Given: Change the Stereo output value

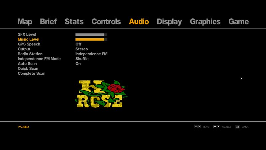Looking at the screenshot, I should (x=81, y=49).
